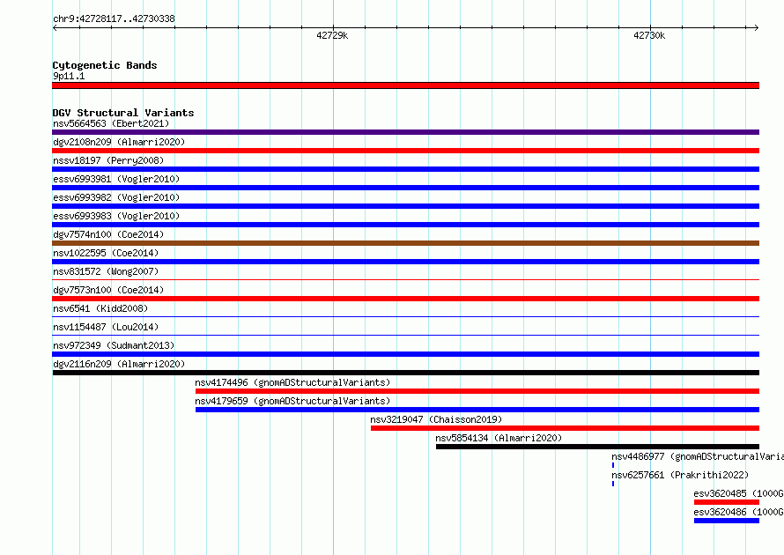Click nsv4174496 (gnomADStructuralVariants) label
Image resolution: width=784 pixels, height=555 pixels.
coord(292,382)
